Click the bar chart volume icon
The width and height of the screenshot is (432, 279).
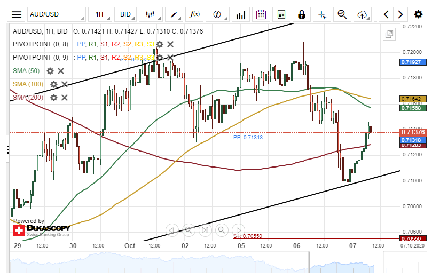pyautogui.click(x=241, y=14)
